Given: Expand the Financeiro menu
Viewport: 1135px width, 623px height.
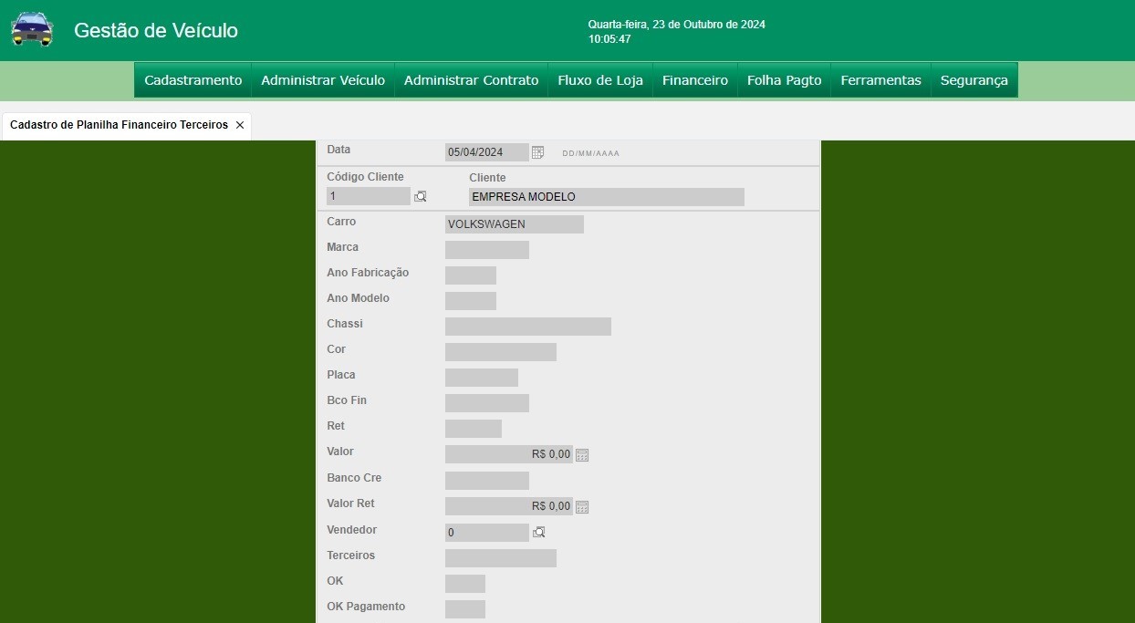Looking at the screenshot, I should pos(695,80).
